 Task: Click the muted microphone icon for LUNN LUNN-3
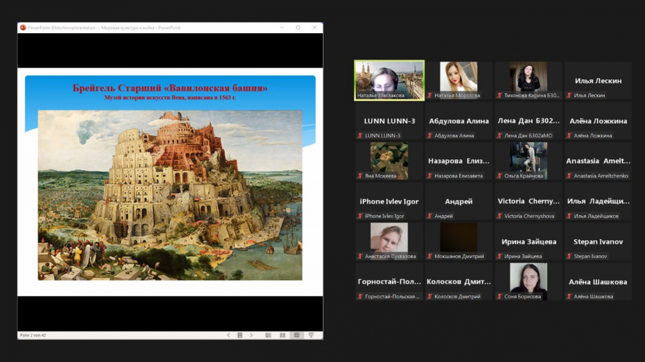(360, 136)
